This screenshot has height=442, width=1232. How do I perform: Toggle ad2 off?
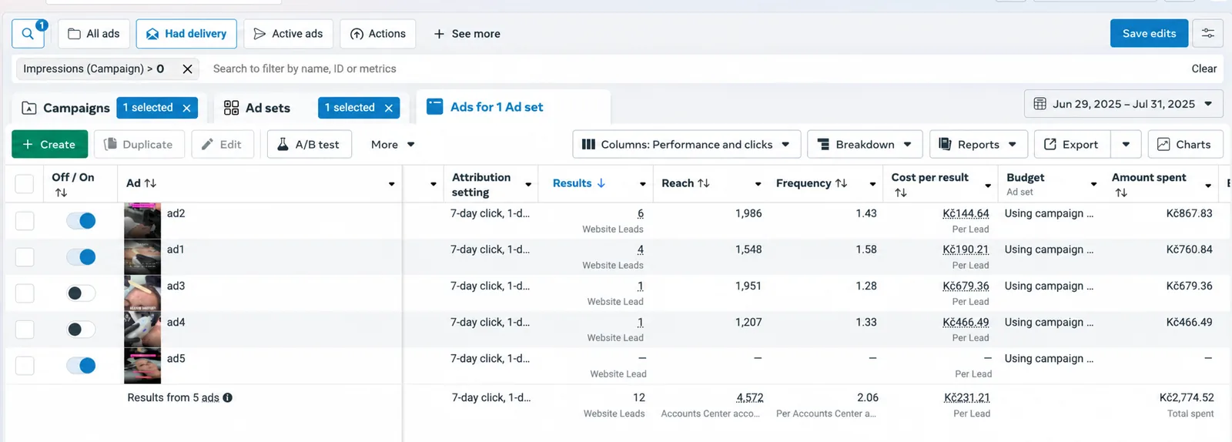[81, 221]
